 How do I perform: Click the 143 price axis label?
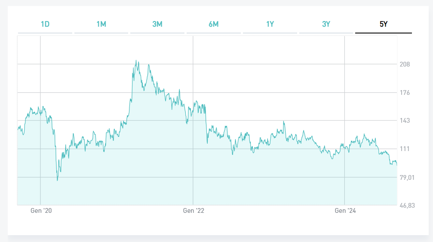coord(405,121)
